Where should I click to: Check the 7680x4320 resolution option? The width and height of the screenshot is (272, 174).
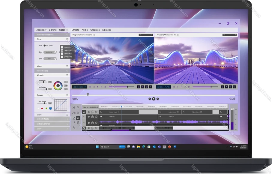click(62, 47)
